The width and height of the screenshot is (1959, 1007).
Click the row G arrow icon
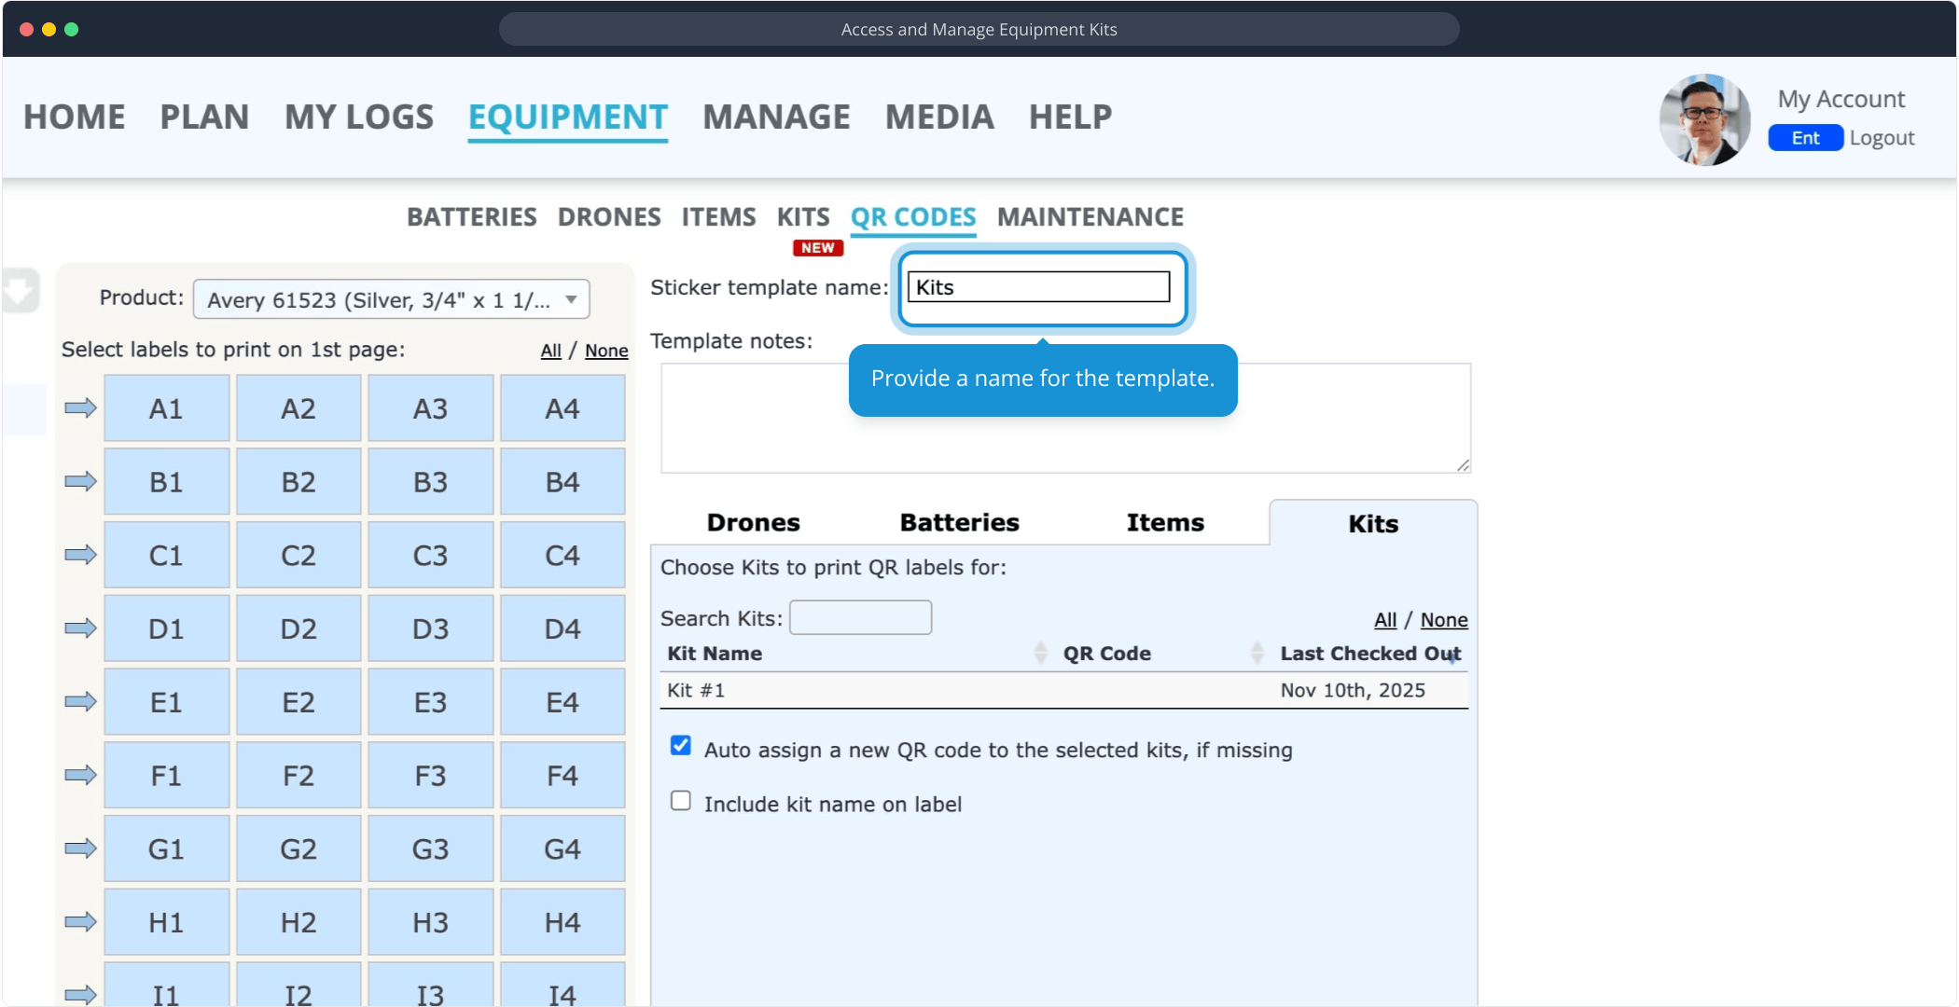pos(80,848)
